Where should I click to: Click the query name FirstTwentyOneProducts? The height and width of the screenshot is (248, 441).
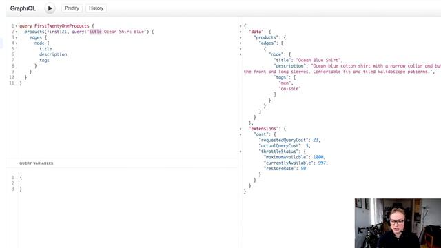pyautogui.click(x=61, y=26)
